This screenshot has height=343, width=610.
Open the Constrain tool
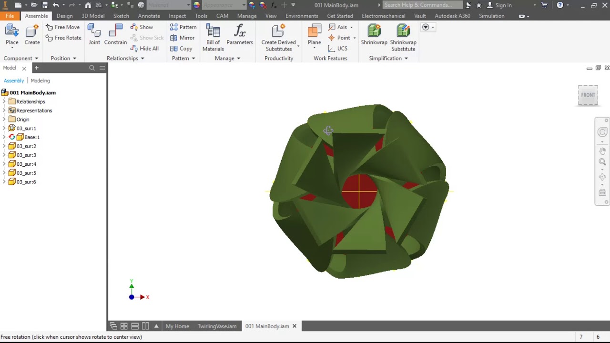[115, 35]
